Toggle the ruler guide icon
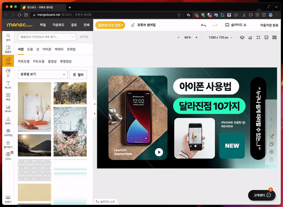283x207 pixels. (x=250, y=37)
